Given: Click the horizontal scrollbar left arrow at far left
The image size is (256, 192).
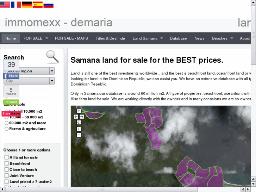Looking at the screenshot, I should click(2, 190).
